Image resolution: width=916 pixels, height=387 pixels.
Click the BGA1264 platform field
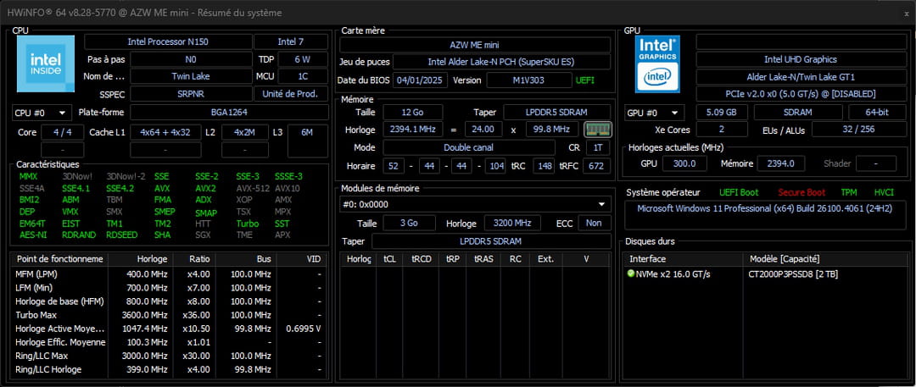pos(229,112)
